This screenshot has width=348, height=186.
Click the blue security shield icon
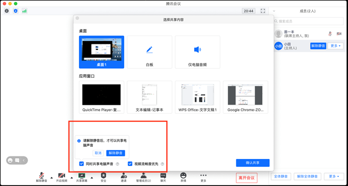(x=16, y=11)
